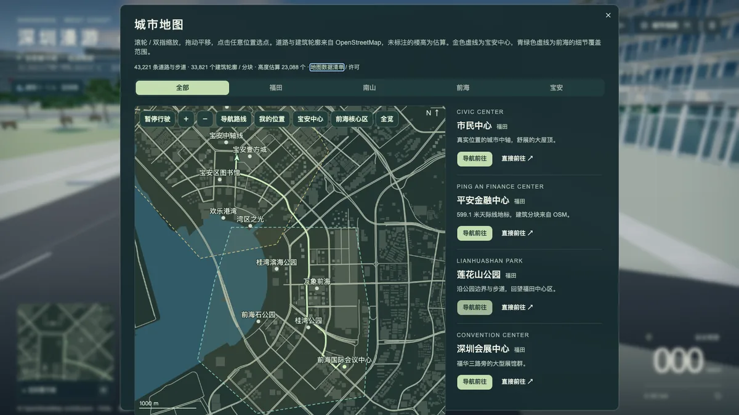Go directly to 平安金融中心 via 直接前往
This screenshot has width=739, height=415.
[x=517, y=233]
